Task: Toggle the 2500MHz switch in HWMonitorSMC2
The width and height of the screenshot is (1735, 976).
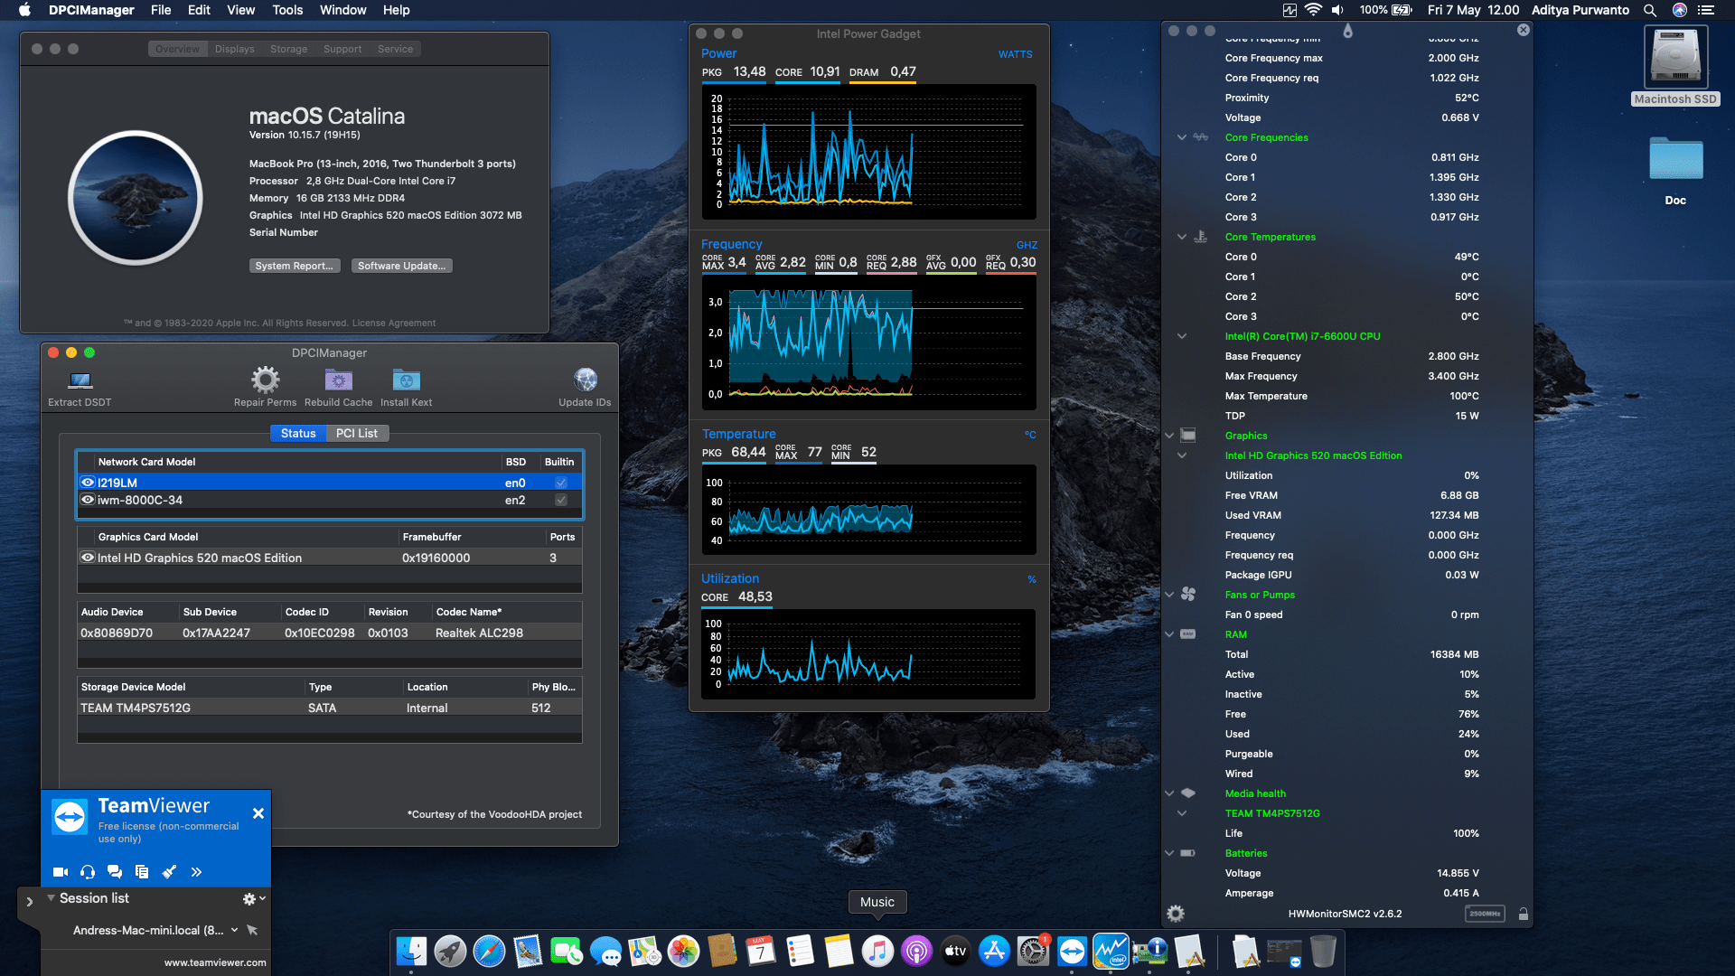Action: (x=1485, y=914)
